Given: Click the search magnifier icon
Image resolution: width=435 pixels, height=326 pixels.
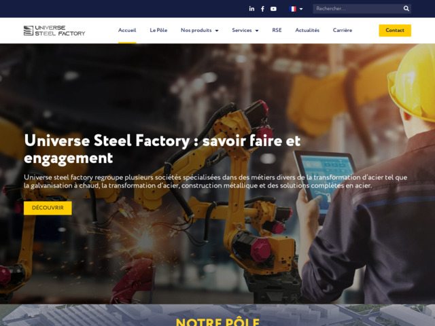Looking at the screenshot, I should click(x=406, y=9).
